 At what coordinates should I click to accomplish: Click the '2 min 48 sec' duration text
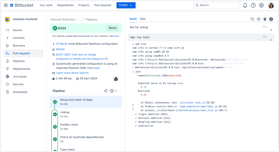pyautogui.click(x=64, y=78)
